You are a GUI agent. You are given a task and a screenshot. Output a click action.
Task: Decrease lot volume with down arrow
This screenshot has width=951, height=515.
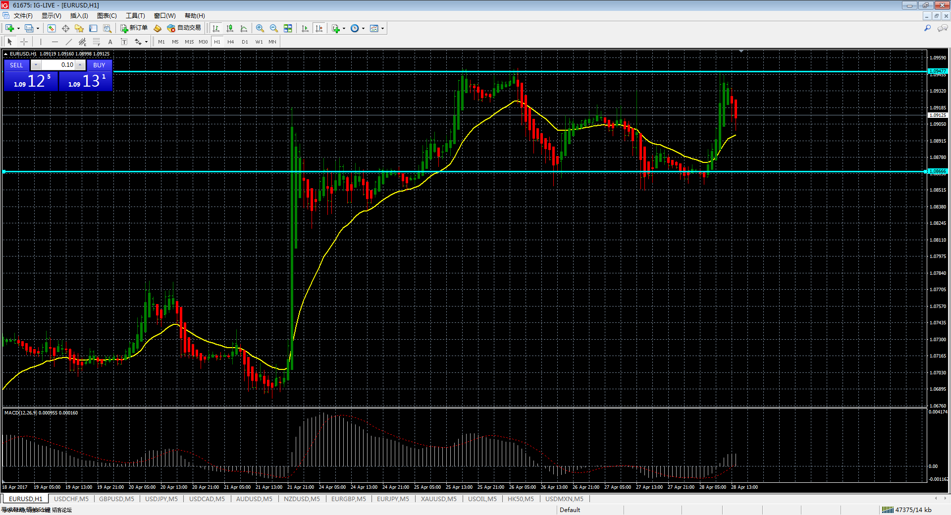pyautogui.click(x=36, y=65)
